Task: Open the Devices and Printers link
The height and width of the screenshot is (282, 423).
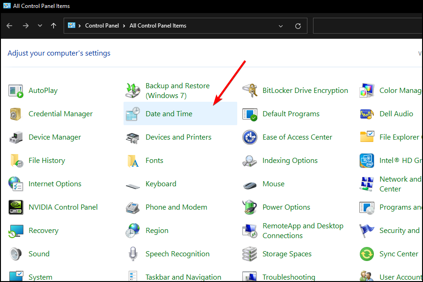Action: point(178,137)
